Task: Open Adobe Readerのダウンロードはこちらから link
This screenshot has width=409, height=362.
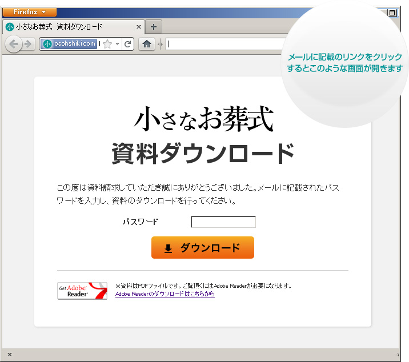Action: coord(165,294)
